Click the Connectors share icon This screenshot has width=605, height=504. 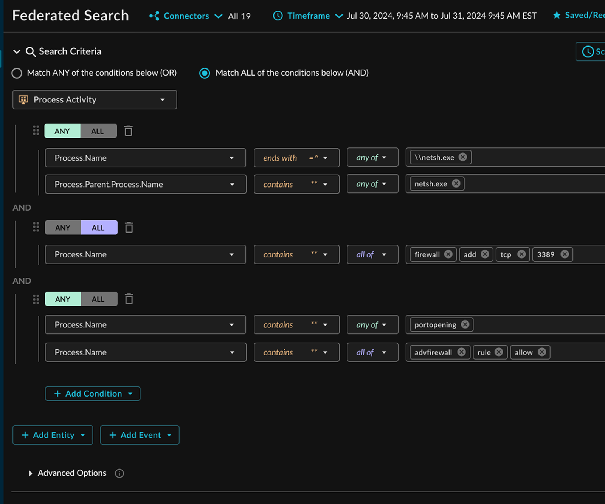(154, 16)
